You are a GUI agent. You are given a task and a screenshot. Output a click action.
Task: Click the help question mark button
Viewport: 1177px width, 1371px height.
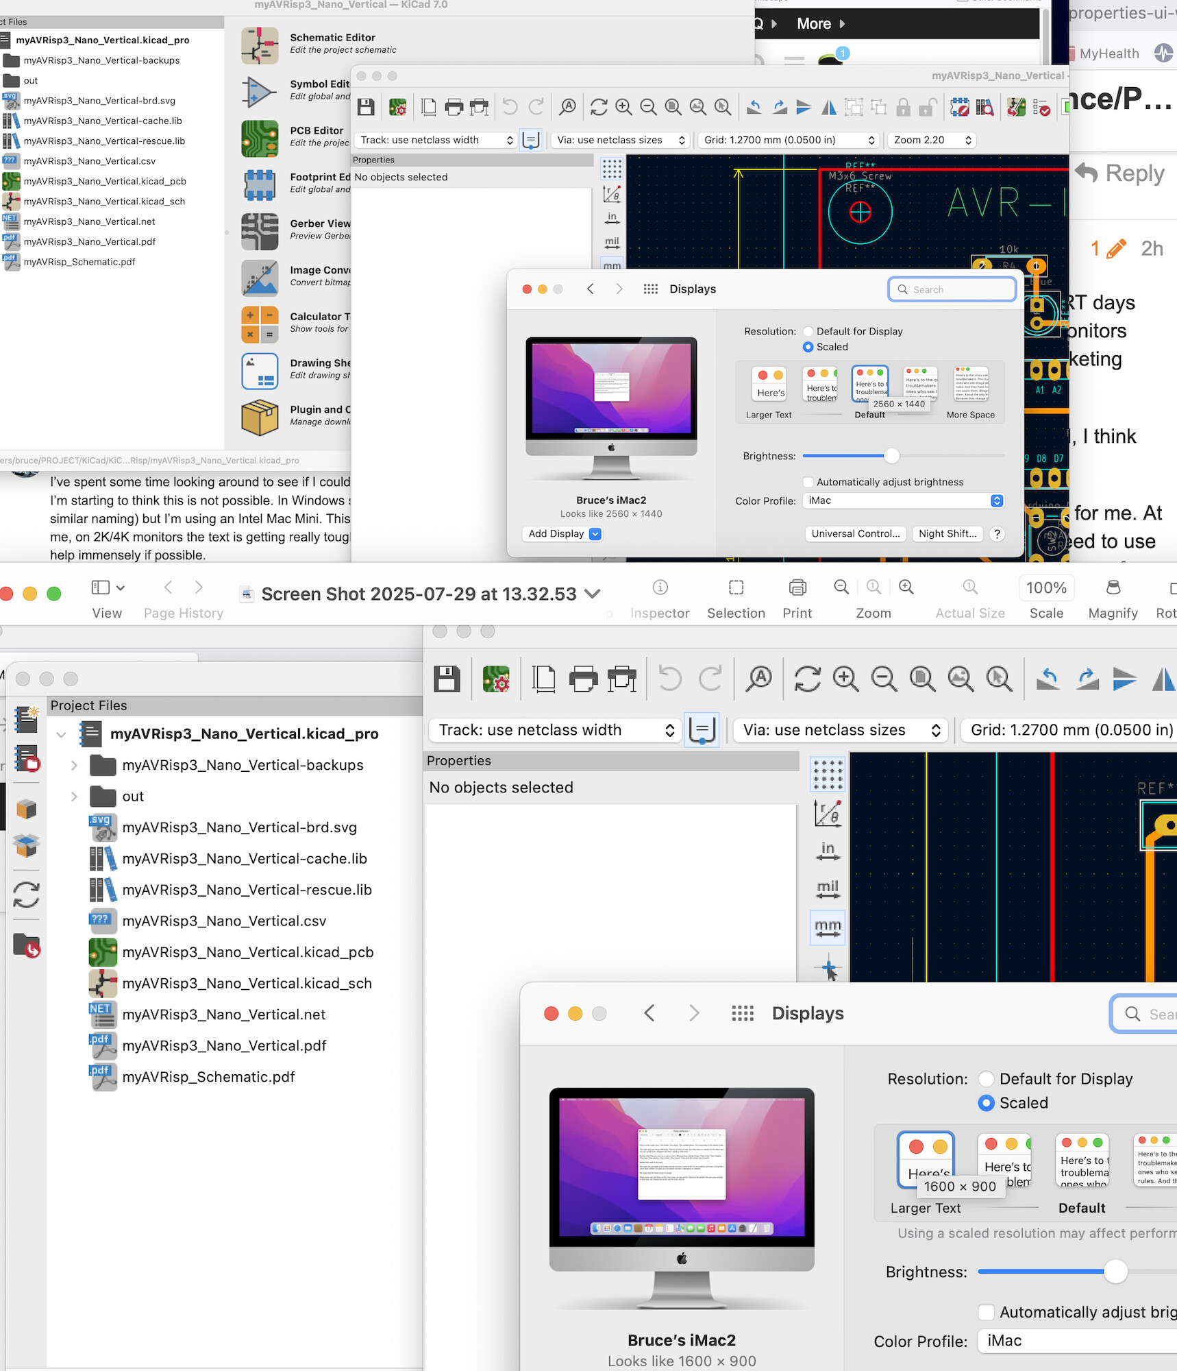(998, 534)
